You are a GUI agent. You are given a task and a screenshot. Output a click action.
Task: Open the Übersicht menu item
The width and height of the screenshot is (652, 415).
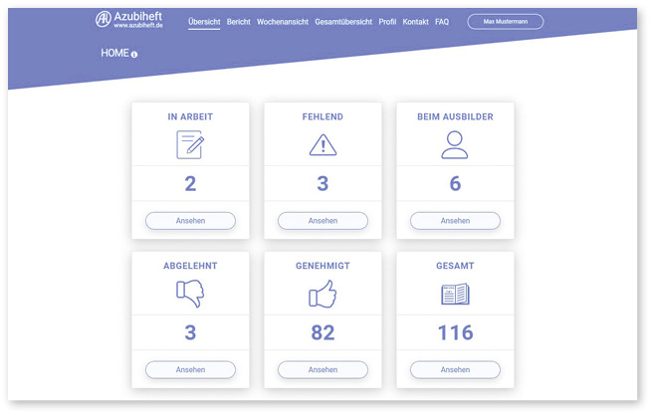(x=204, y=21)
